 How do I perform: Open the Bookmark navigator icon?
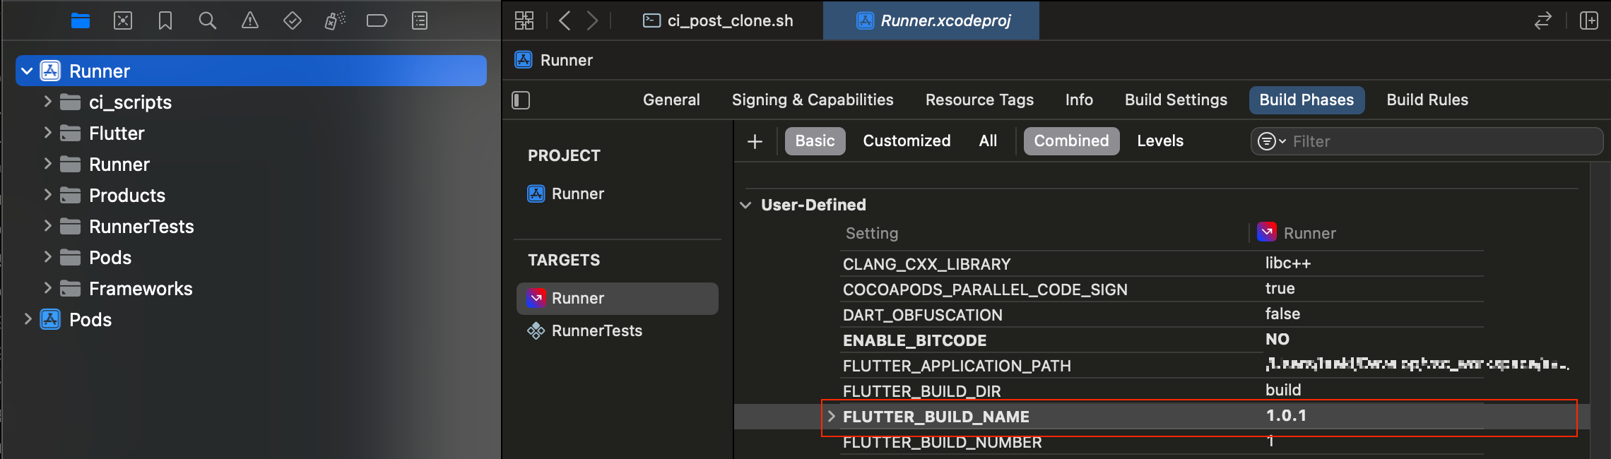pos(165,21)
